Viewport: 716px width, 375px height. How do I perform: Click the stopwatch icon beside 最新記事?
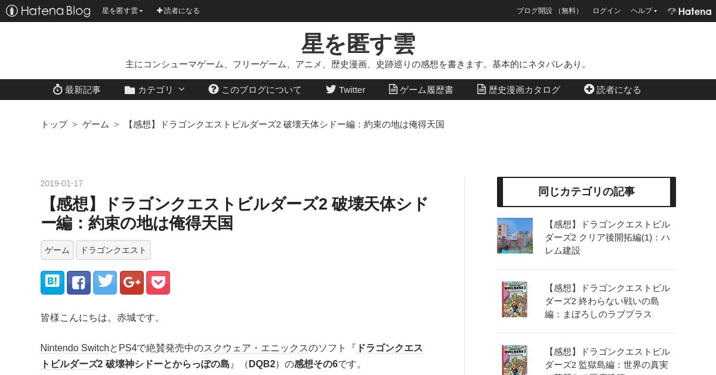pos(58,89)
